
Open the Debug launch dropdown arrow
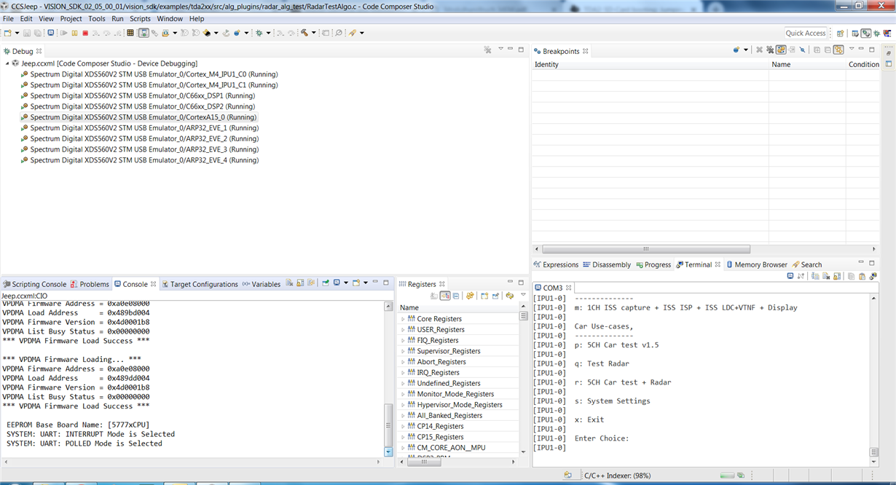269,33
